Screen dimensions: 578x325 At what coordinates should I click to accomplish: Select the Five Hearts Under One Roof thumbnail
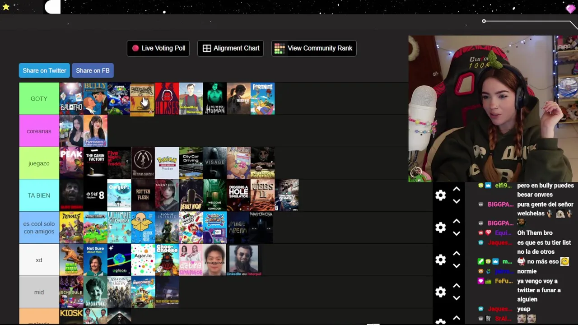tap(95, 131)
